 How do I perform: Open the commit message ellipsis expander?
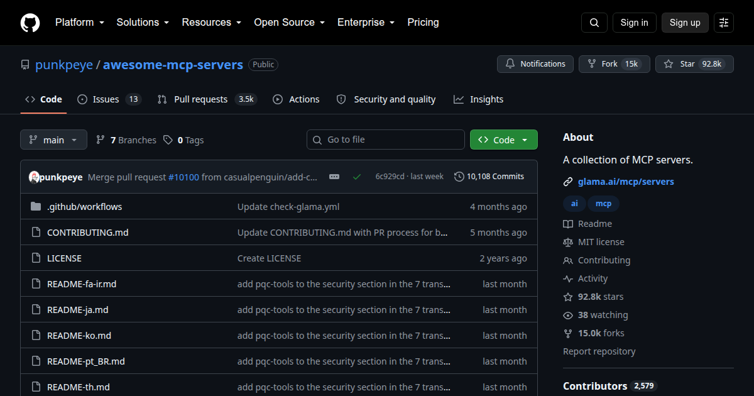tap(334, 177)
